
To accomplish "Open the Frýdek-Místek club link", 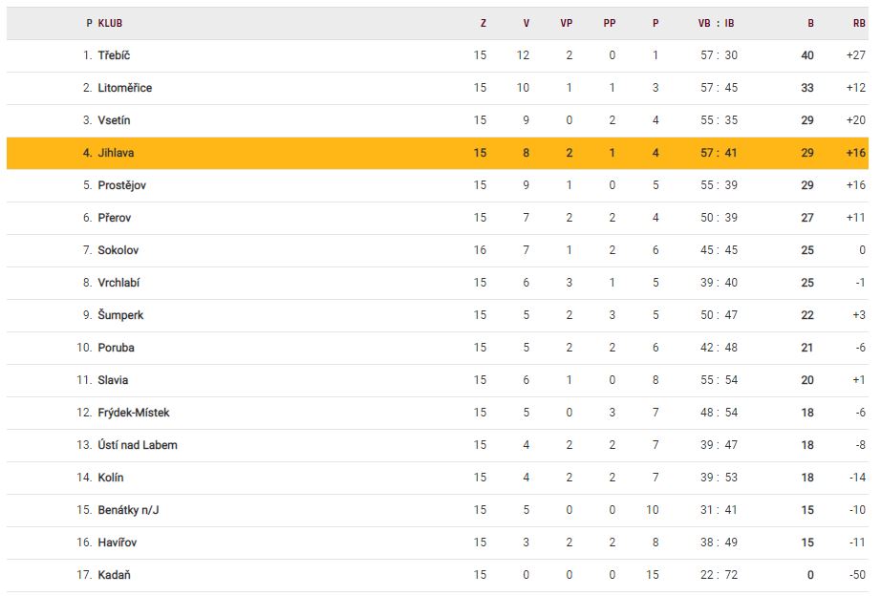I will (134, 413).
